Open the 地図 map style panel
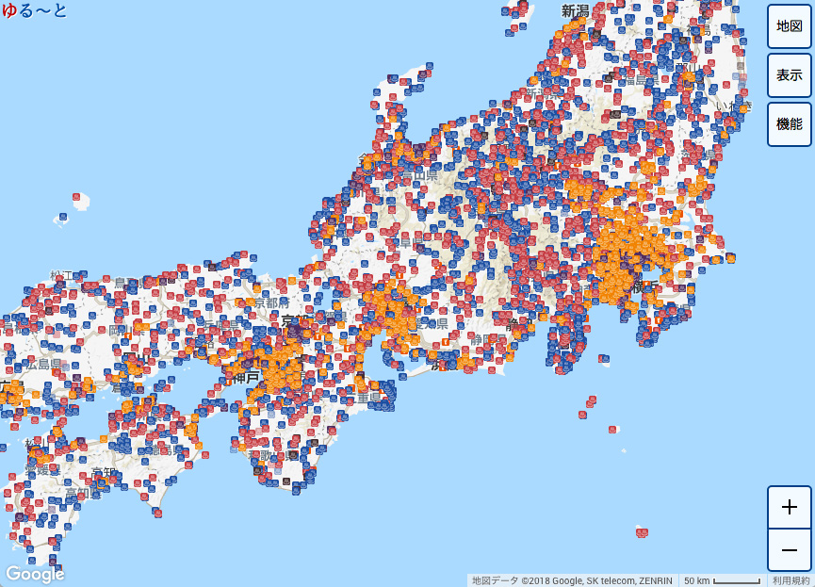This screenshot has width=815, height=587. click(789, 27)
